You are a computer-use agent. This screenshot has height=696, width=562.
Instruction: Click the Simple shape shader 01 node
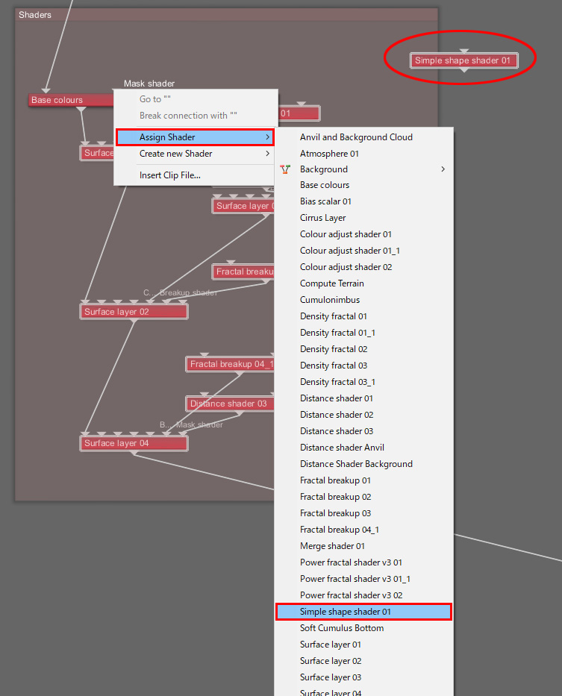tap(463, 60)
